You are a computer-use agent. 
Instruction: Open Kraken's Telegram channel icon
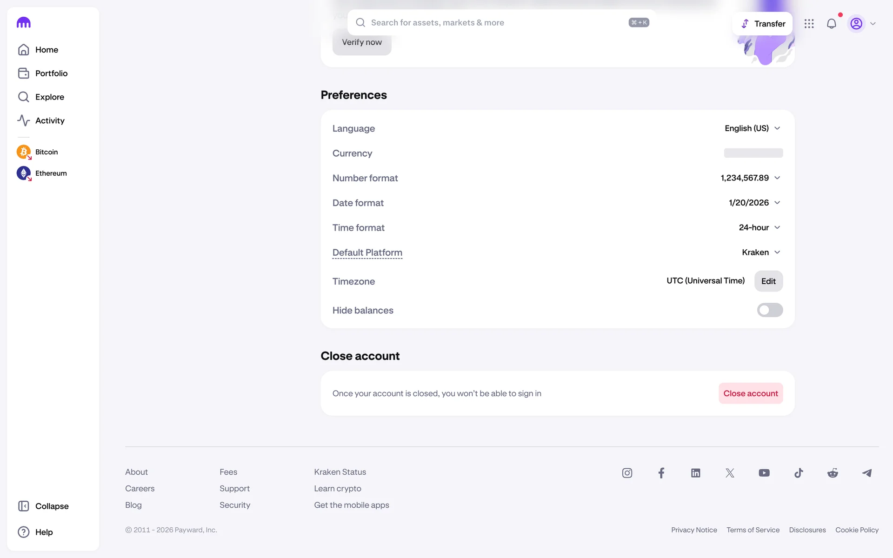(866, 473)
